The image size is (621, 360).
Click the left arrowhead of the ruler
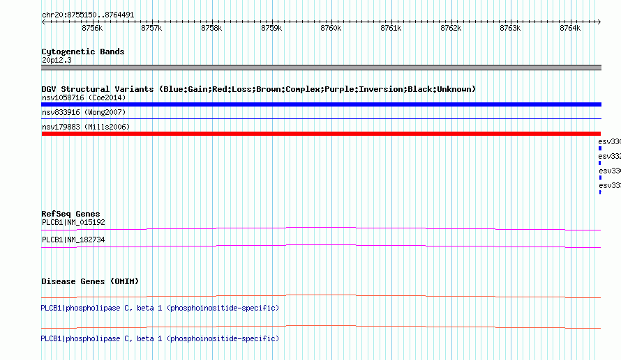coord(43,22)
